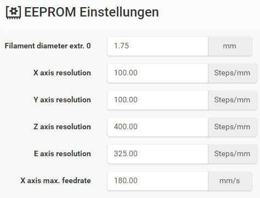Click the E axis resolution label
The width and height of the screenshot is (260, 198).
(63, 153)
